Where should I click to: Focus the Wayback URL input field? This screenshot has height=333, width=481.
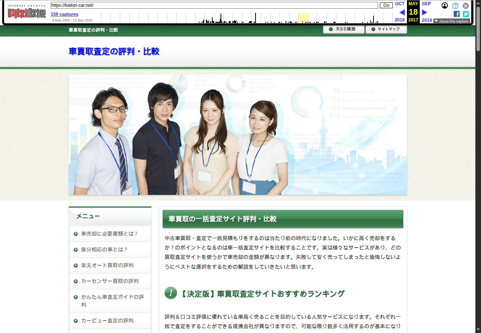214,5
